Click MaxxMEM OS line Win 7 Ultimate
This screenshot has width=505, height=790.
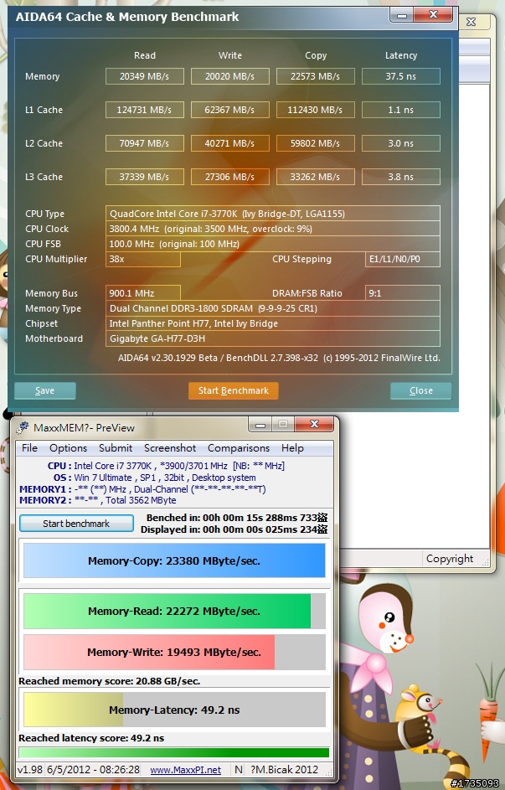pos(155,478)
